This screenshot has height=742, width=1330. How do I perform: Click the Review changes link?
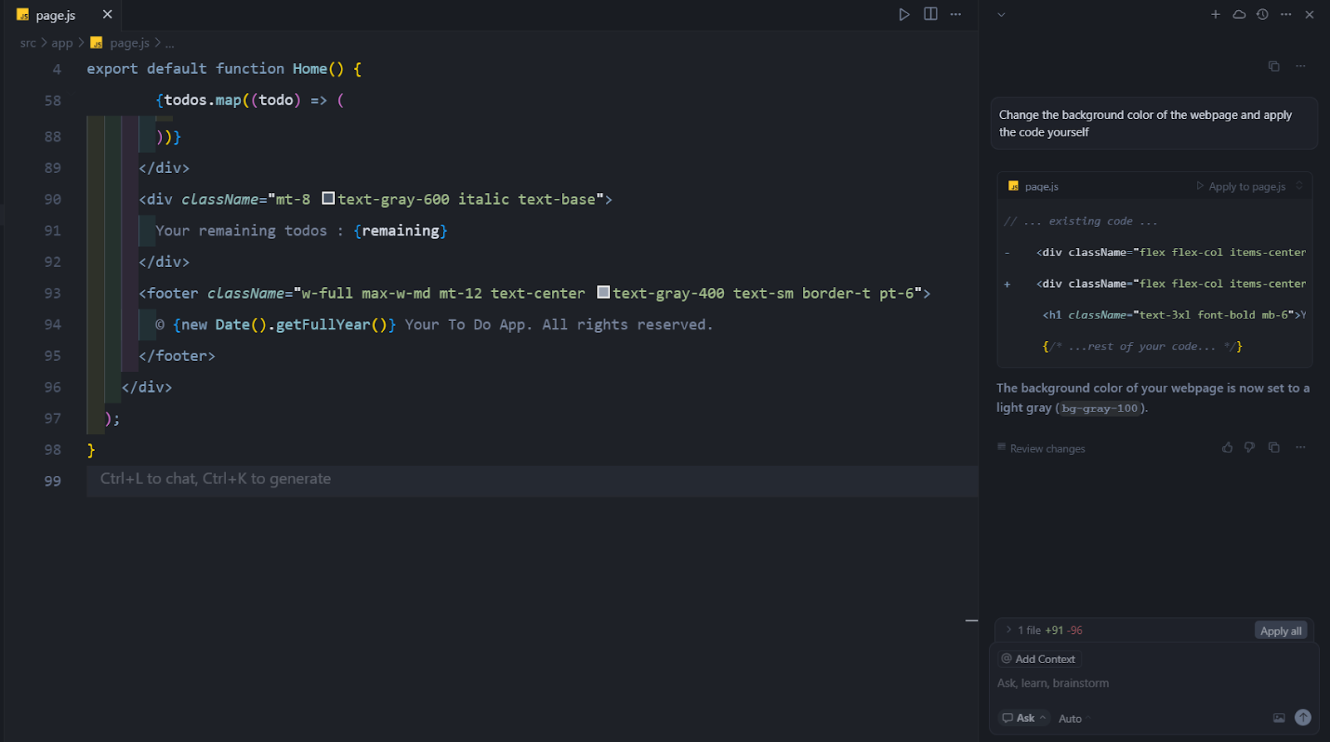(x=1041, y=448)
